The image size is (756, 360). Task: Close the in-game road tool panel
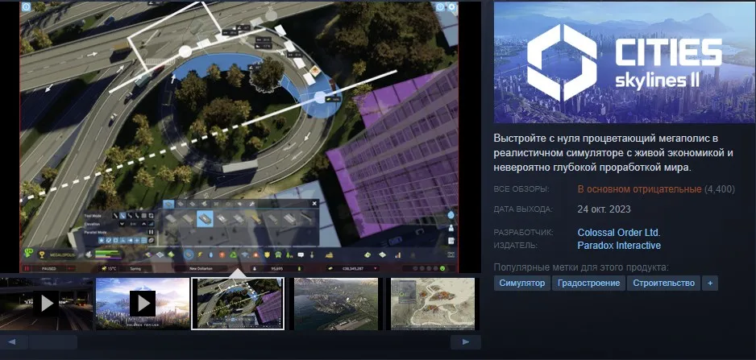314,204
